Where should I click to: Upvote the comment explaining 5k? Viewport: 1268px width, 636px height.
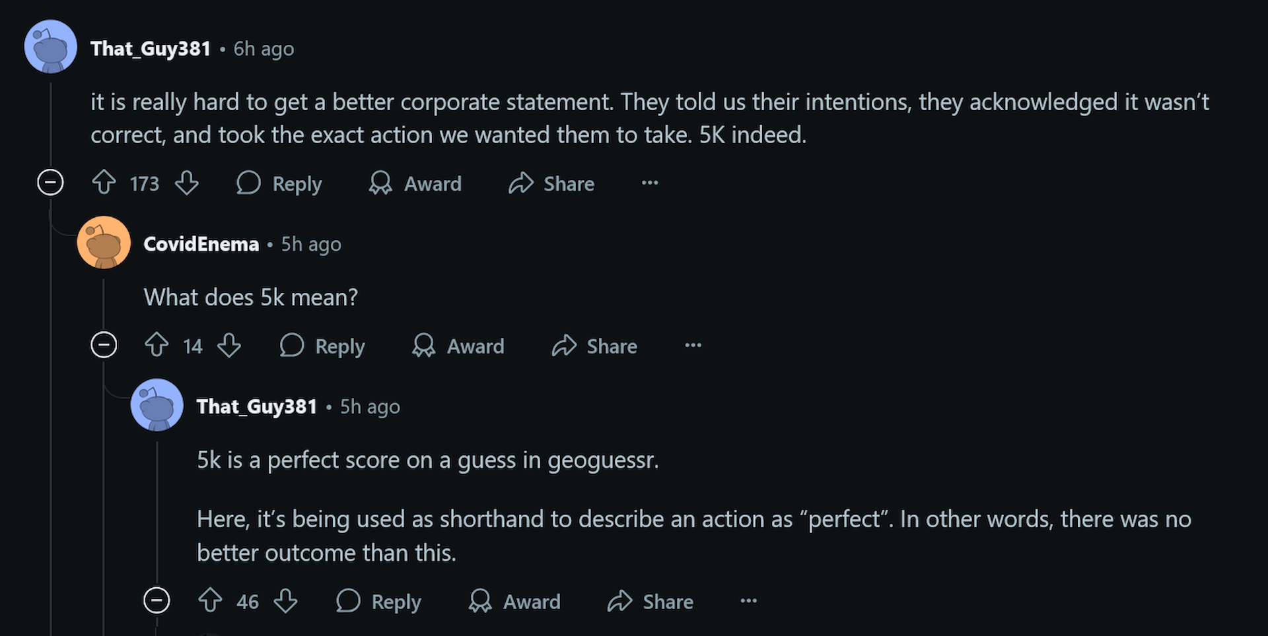click(210, 601)
